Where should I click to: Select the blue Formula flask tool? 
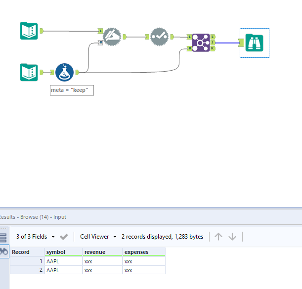65,73
